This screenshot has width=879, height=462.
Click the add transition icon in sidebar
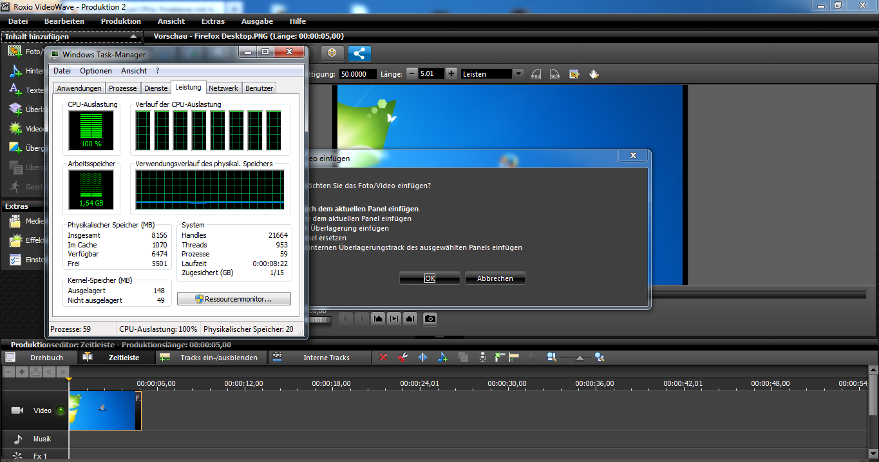[15, 148]
